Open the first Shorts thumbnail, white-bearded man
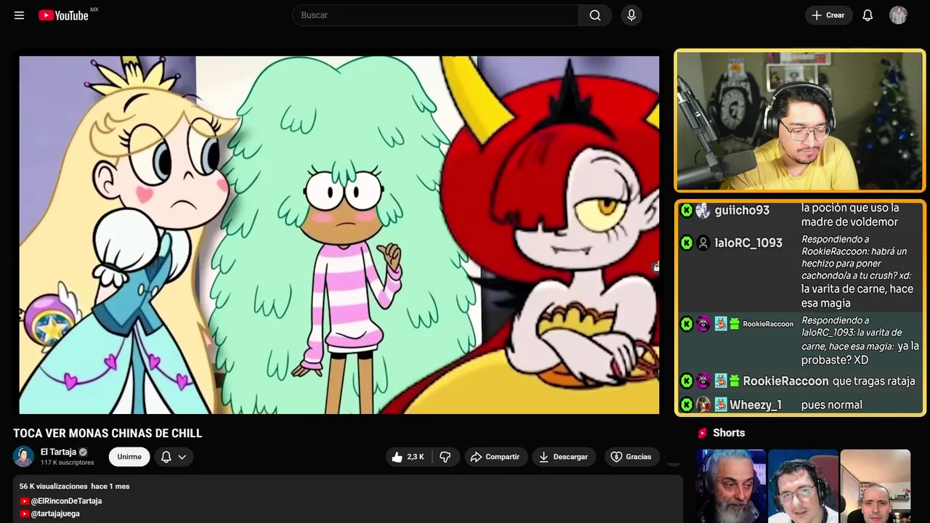Screen dimensions: 930x523 [731, 486]
